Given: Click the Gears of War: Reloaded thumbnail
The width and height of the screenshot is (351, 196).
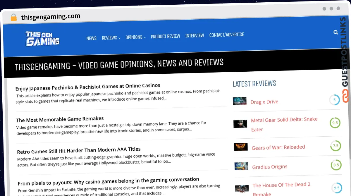Looking at the screenshot, I should tap(241, 147).
